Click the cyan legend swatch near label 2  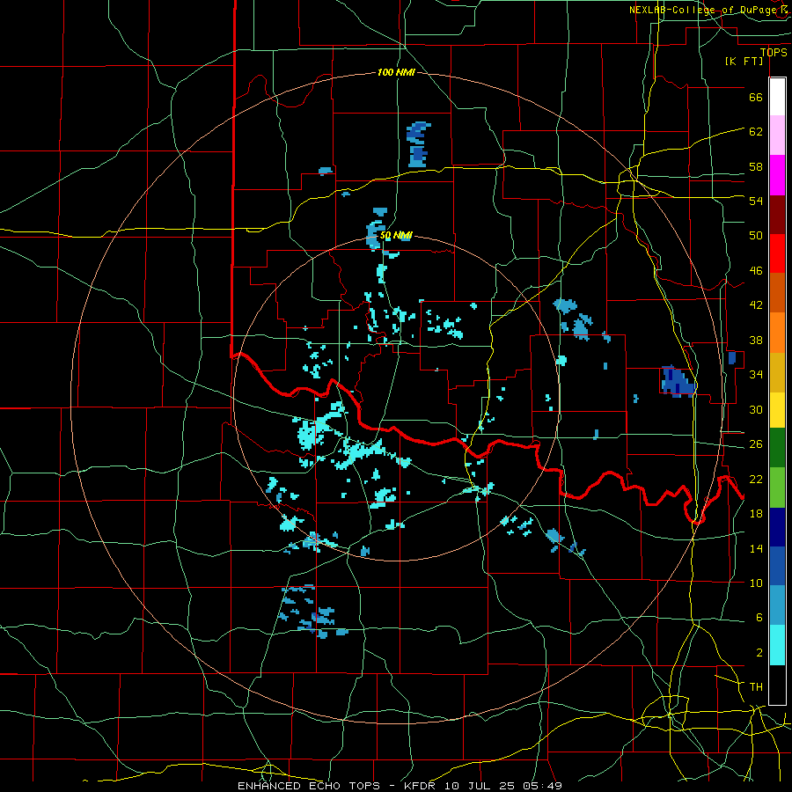point(777,645)
